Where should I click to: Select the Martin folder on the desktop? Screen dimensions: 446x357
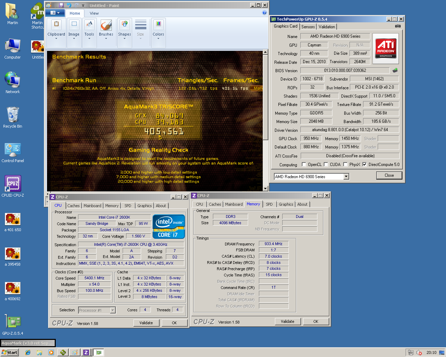(x=13, y=14)
